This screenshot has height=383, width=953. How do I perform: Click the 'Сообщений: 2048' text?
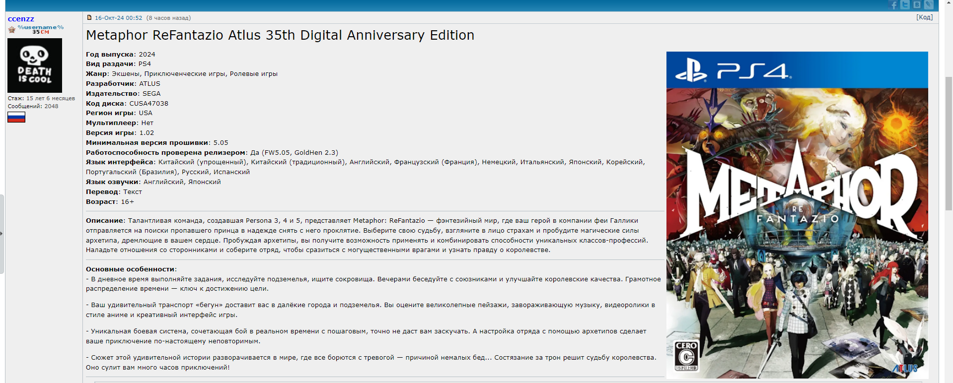[33, 106]
